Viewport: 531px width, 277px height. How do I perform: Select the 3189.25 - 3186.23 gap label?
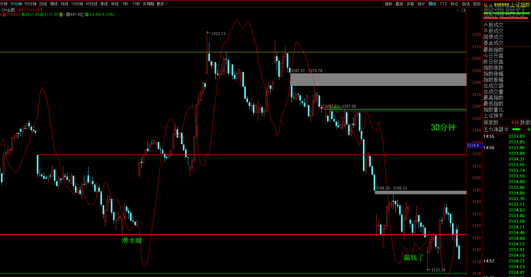(391, 188)
